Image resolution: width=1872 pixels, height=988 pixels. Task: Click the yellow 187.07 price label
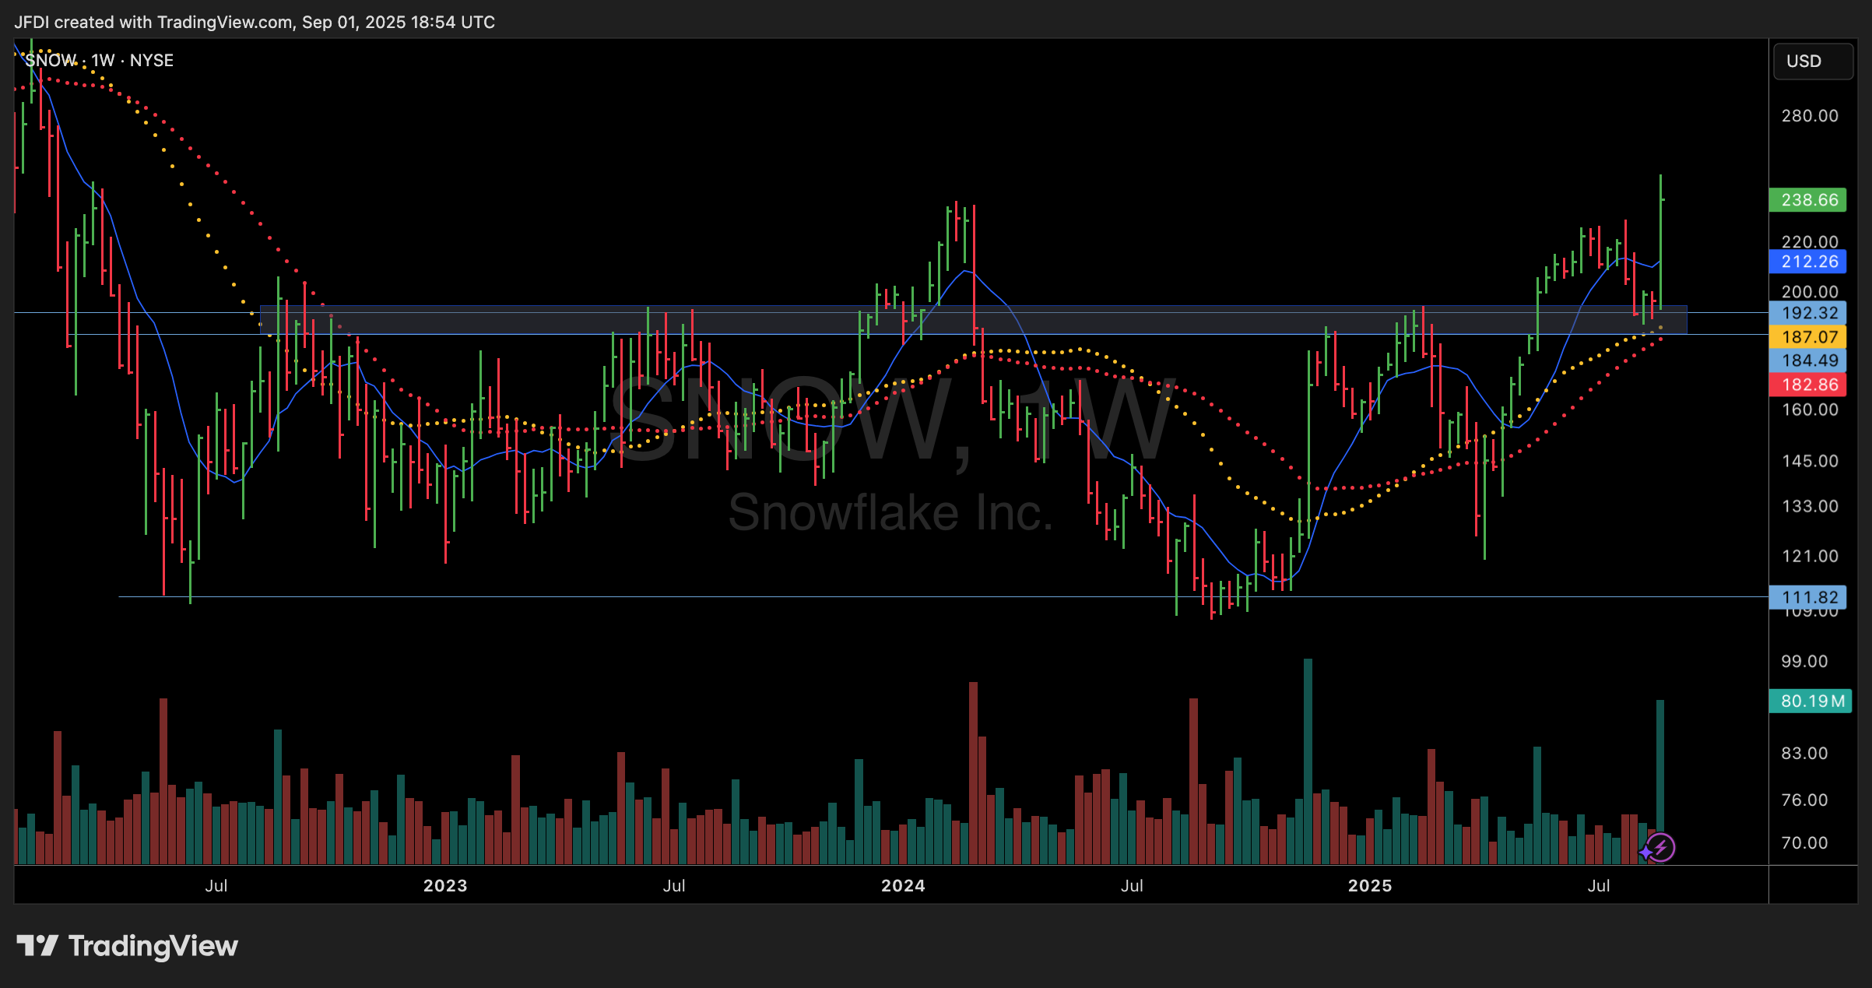click(1807, 337)
